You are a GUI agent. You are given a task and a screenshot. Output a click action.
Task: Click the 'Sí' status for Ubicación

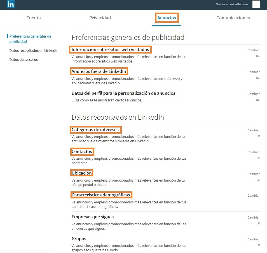point(259,180)
